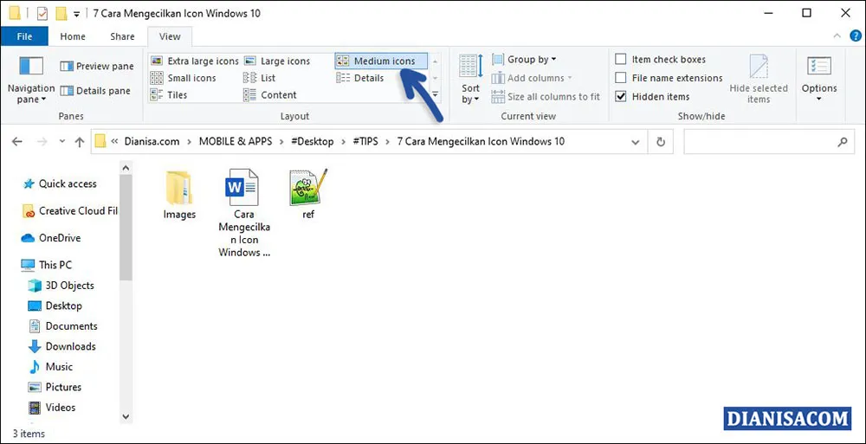Open the Recent locations dropdown arrow
This screenshot has height=444, width=866.
[62, 142]
